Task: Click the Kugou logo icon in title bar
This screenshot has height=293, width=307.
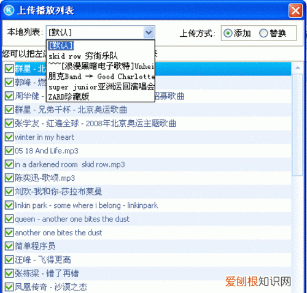Action: tap(9, 10)
